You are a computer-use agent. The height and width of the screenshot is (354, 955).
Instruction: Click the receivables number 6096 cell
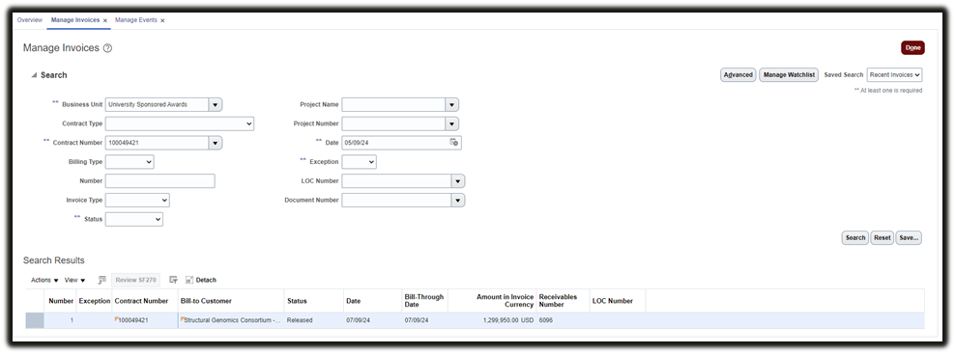[x=546, y=320]
